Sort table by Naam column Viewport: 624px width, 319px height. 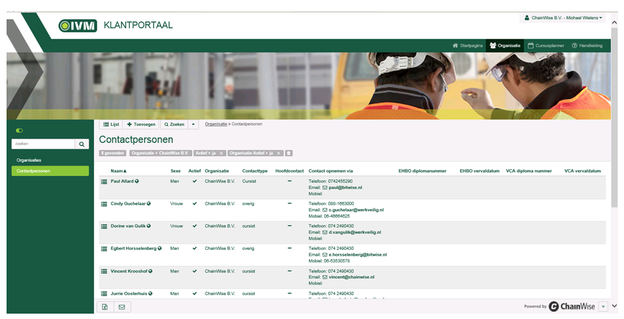click(x=119, y=171)
